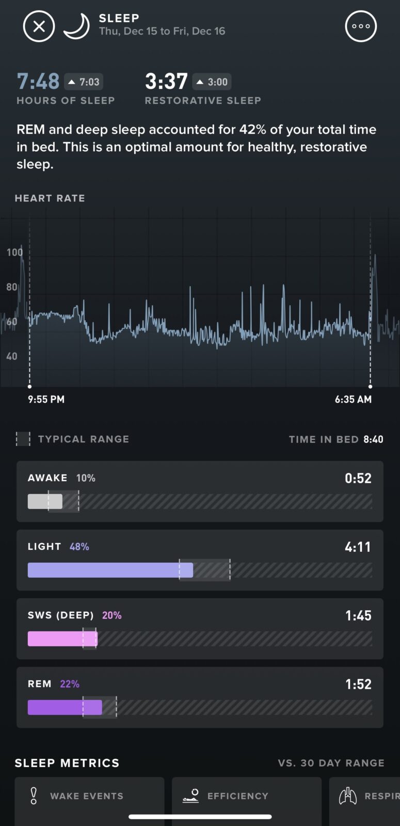Tap the 3:00 restorative sleep trend badge
The width and height of the screenshot is (400, 826).
coord(212,82)
